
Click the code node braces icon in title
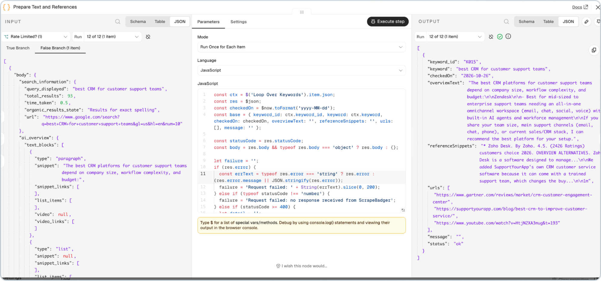click(x=6, y=7)
